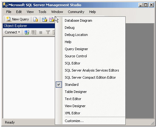
Task: Click the Disconnect server icon in Object Explorer
Action: pos(34,32)
